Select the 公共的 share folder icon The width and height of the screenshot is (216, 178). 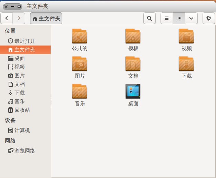pos(80,36)
